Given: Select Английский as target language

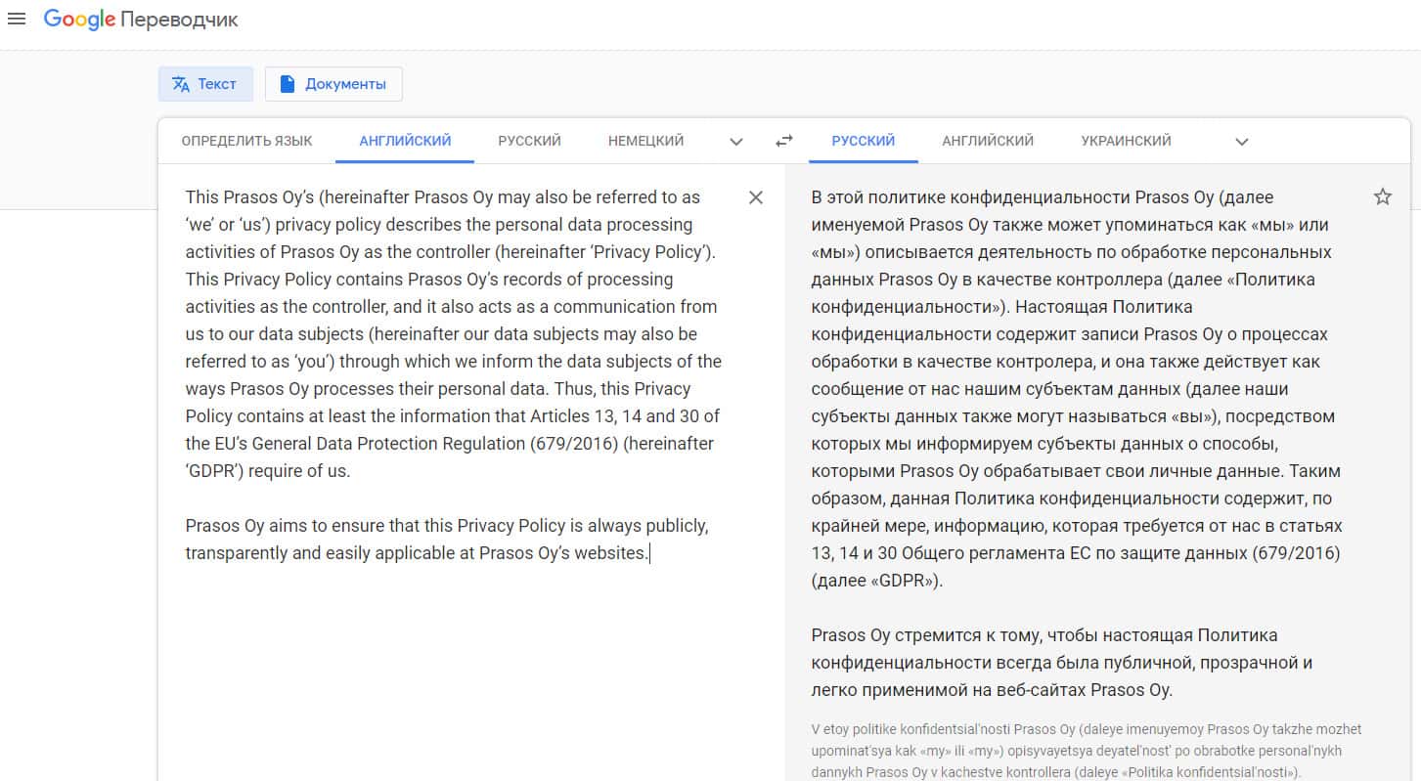Looking at the screenshot, I should pyautogui.click(x=988, y=141).
